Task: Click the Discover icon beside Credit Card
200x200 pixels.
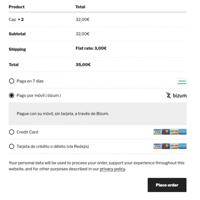Action: 174,132
